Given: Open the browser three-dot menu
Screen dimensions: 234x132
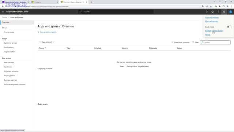Looking at the screenshot, I should click(231, 7).
